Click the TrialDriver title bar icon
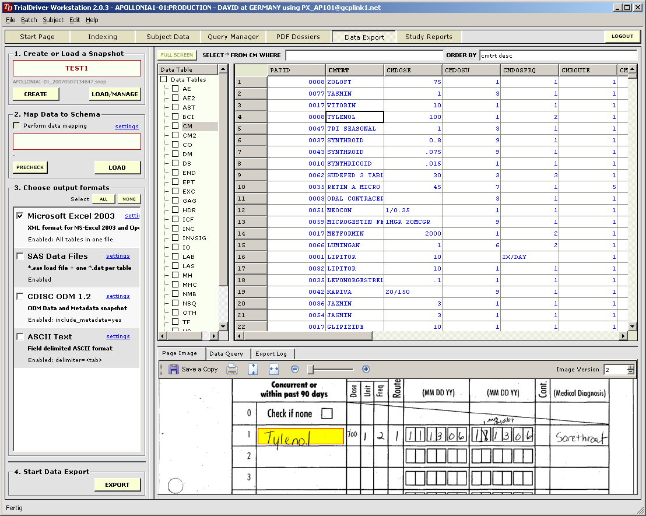 pyautogui.click(x=8, y=8)
